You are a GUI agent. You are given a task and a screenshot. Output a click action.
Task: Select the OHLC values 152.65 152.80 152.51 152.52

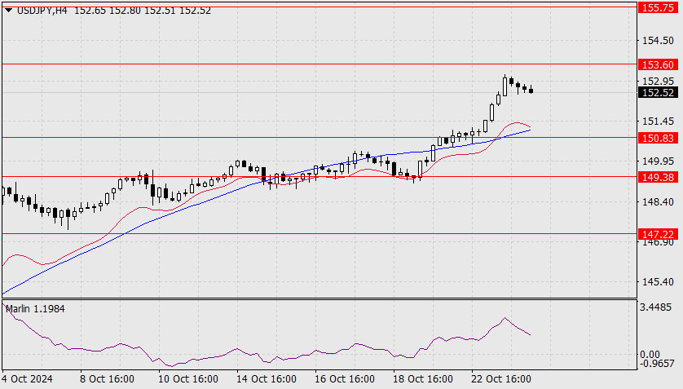(143, 11)
